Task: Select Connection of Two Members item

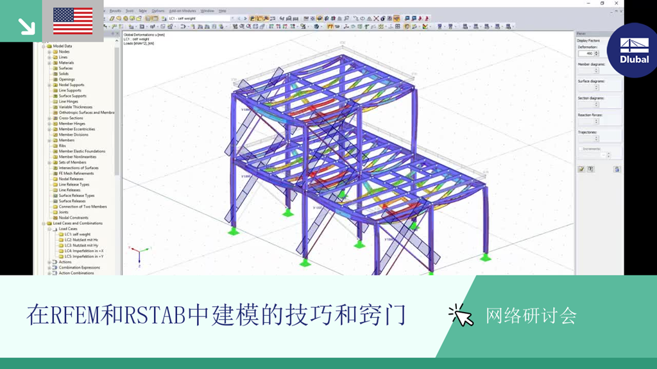Action: pyautogui.click(x=83, y=207)
